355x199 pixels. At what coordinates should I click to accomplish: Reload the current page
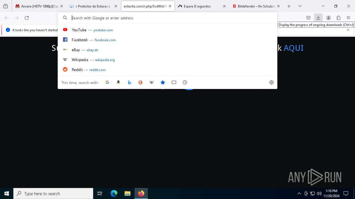[27, 18]
